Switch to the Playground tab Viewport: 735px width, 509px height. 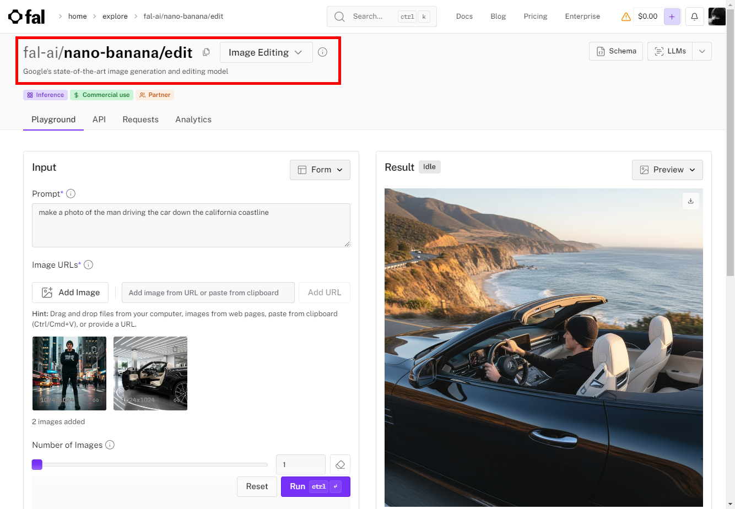click(53, 120)
